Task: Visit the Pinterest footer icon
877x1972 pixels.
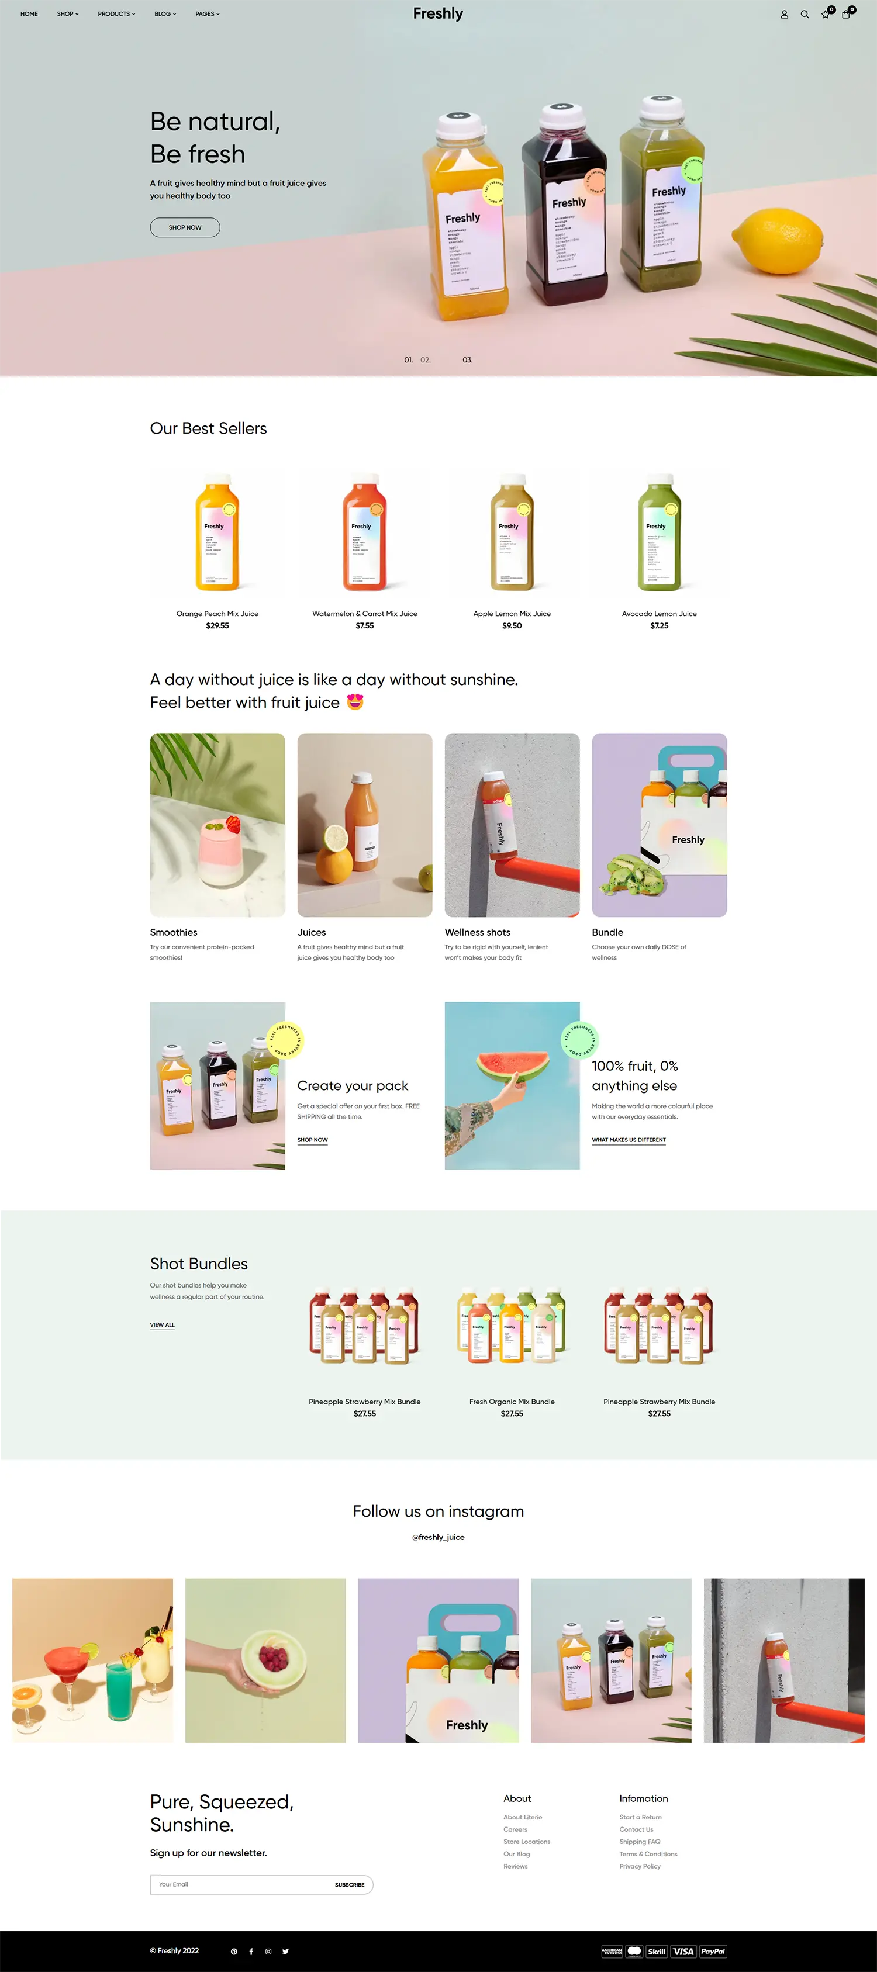Action: (234, 1952)
